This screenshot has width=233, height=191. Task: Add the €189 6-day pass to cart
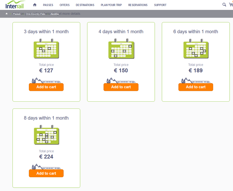pyautogui.click(x=196, y=87)
